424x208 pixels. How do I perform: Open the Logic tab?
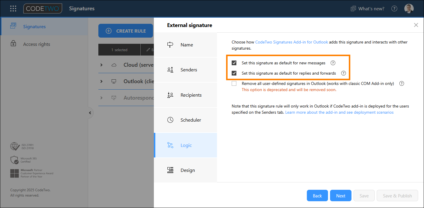pyautogui.click(x=185, y=145)
